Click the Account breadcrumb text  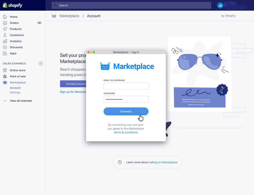(94, 16)
